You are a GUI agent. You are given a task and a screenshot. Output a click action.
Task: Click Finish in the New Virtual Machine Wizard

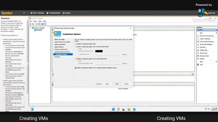pyautogui.click(x=117, y=84)
